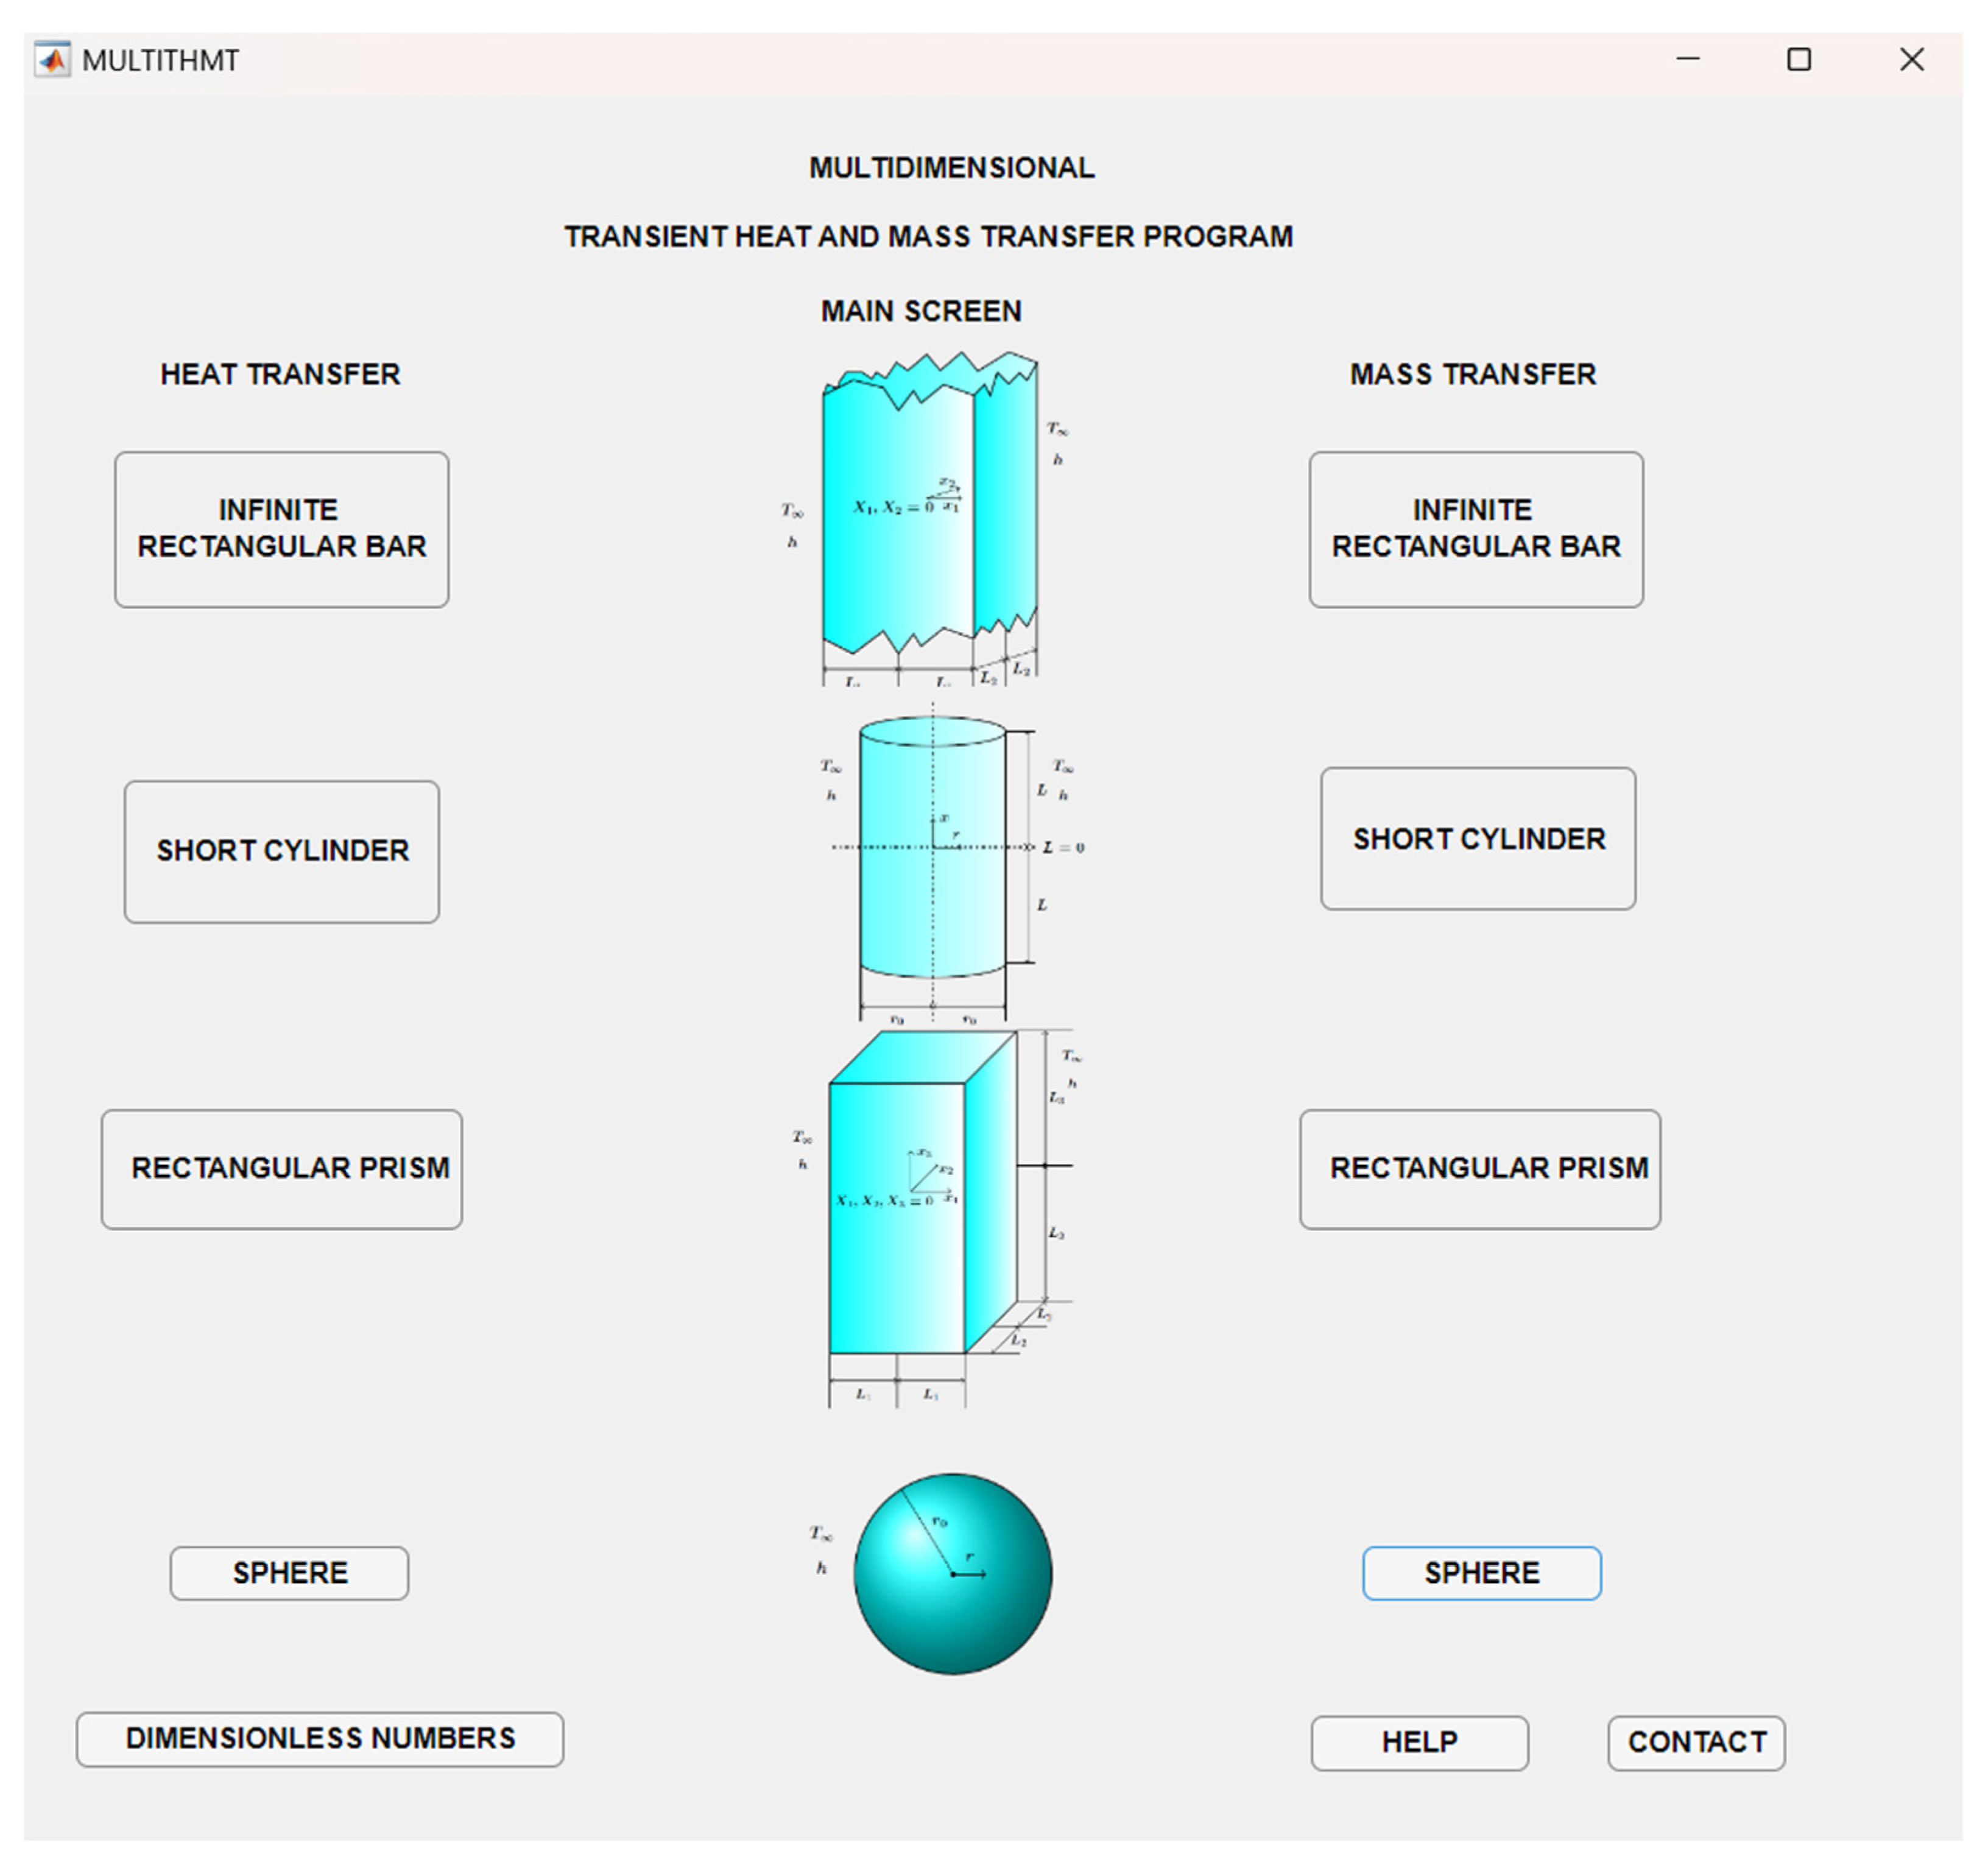1988x1871 pixels.
Task: Click the Heat Transfer heading
Action: click(280, 374)
